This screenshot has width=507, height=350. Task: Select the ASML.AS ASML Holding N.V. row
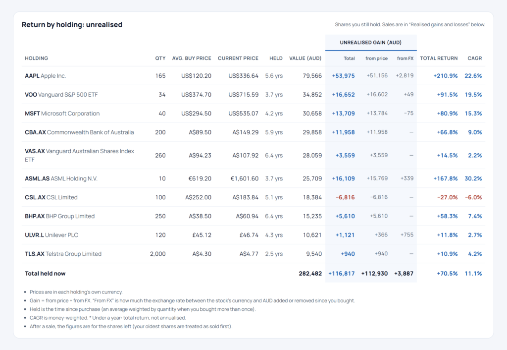coord(253,178)
